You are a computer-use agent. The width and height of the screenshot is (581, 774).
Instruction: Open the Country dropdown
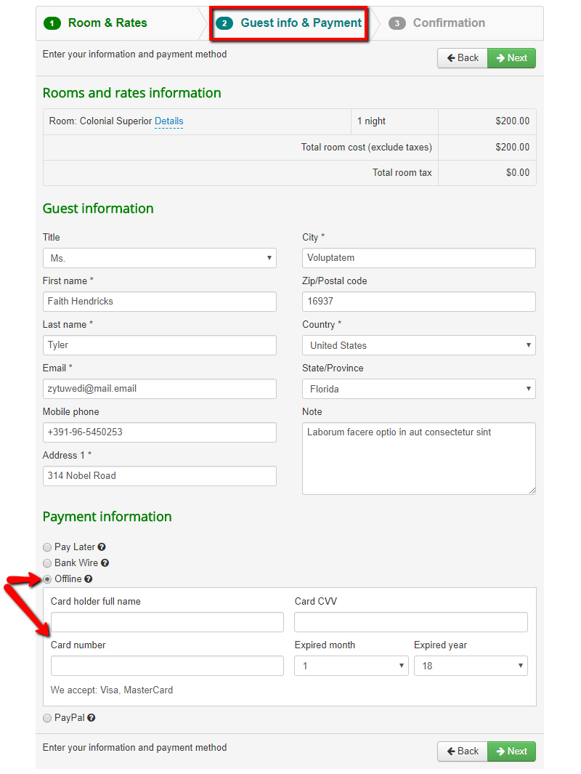click(418, 345)
